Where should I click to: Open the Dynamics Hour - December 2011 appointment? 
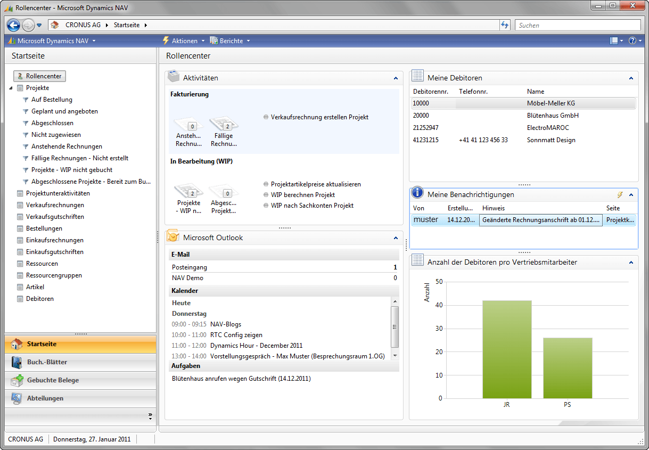click(256, 346)
